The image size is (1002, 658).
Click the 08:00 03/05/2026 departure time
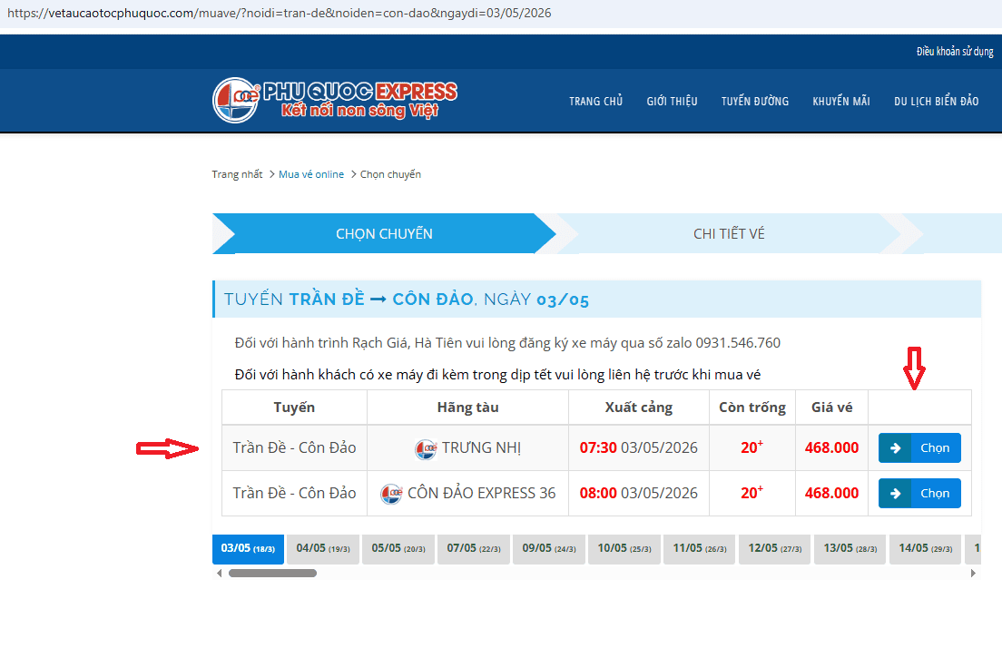coord(638,493)
